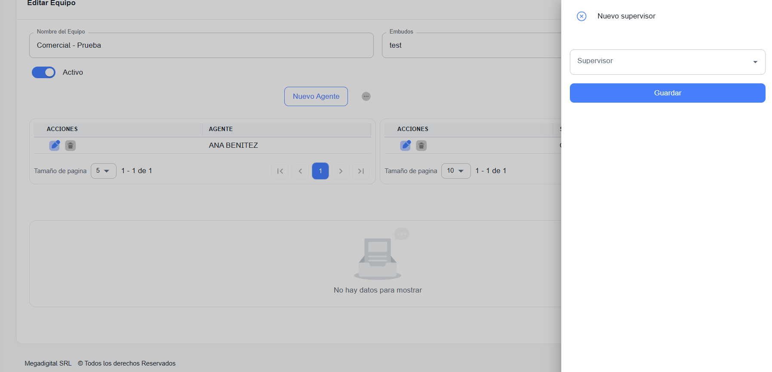Viewport: 772px width, 372px height.
Task: Toggle the Activo switch
Action: (44, 72)
